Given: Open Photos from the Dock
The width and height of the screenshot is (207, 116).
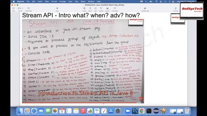Looking at the screenshot, I should (x=55, y=111).
